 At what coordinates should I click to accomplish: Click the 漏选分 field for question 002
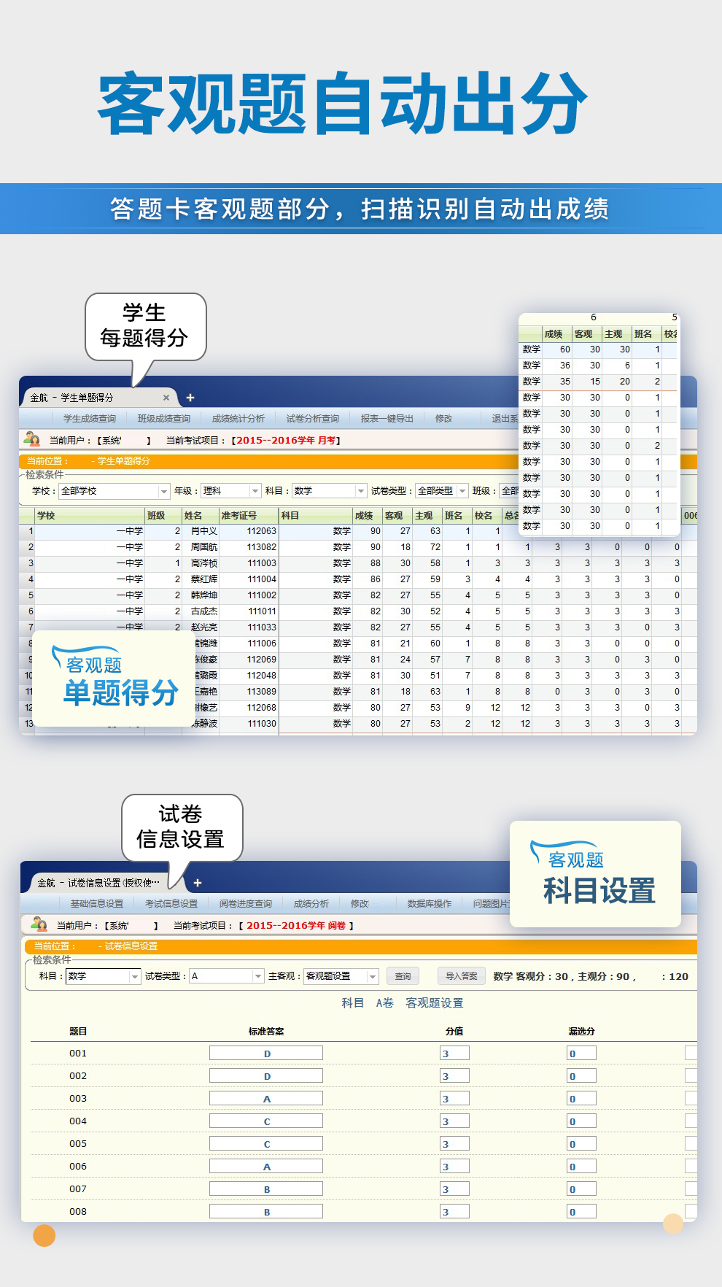(582, 1076)
